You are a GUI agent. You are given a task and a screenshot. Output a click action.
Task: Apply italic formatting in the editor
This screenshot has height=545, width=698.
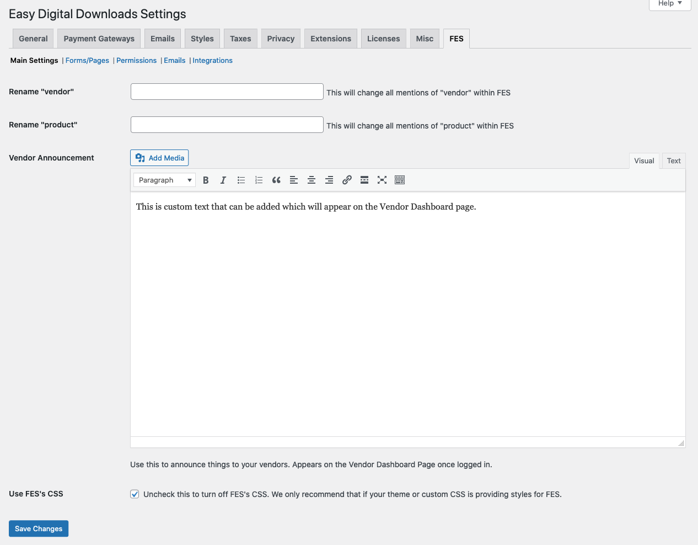pyautogui.click(x=223, y=180)
